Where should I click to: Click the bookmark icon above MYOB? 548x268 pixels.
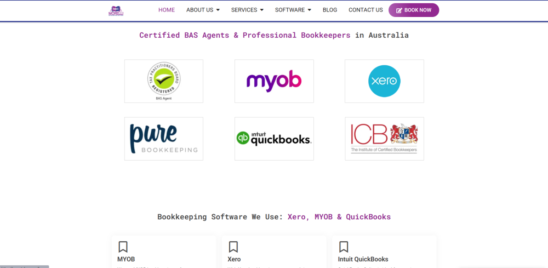click(x=123, y=247)
